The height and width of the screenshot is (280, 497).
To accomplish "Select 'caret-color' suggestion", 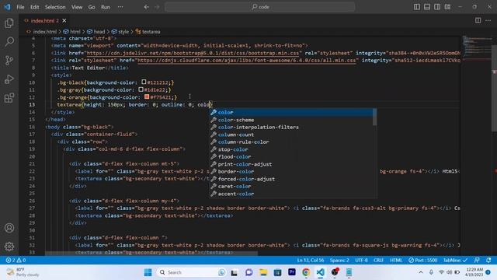I will (x=291, y=187).
